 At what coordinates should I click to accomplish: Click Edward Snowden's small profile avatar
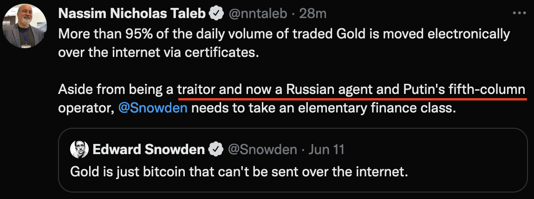pyautogui.click(x=79, y=149)
